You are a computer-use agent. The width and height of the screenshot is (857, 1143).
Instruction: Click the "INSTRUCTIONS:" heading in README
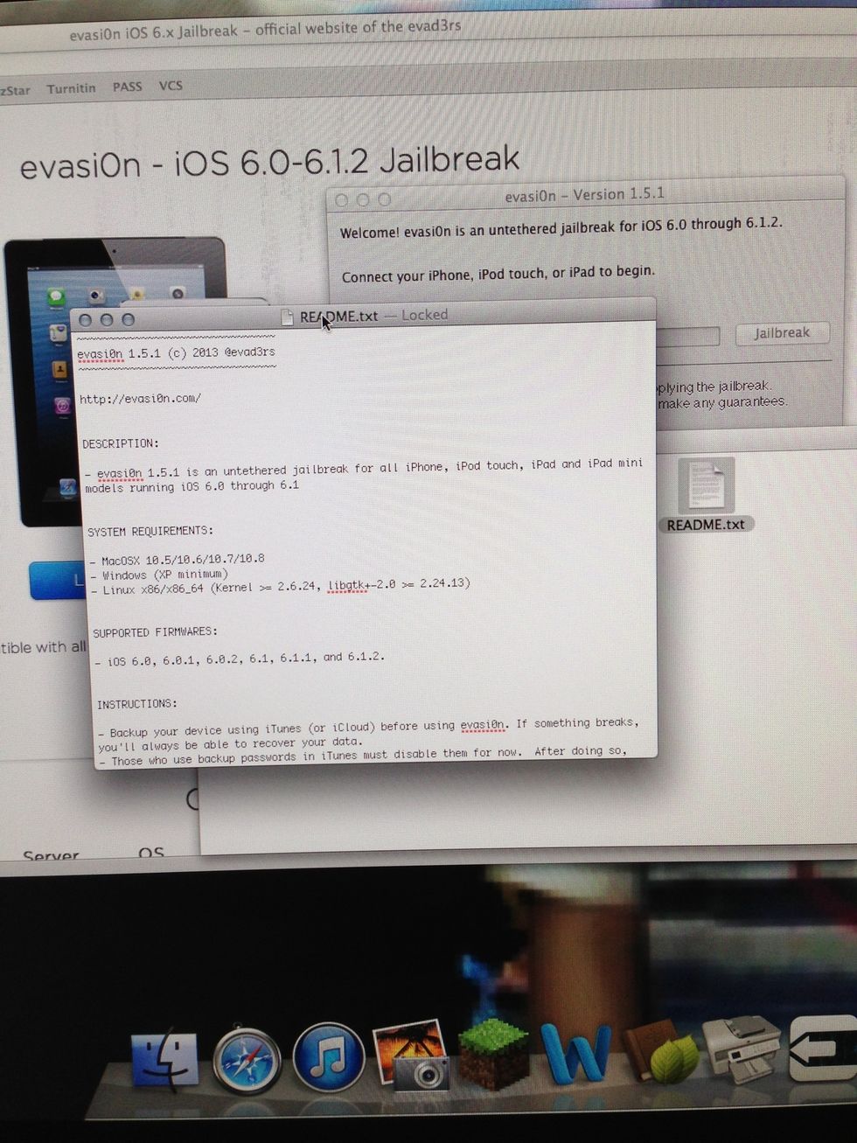(137, 704)
